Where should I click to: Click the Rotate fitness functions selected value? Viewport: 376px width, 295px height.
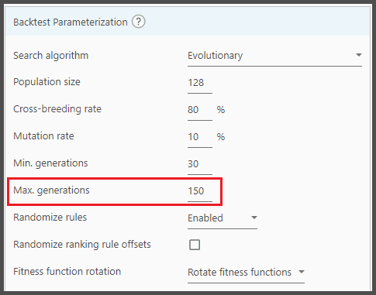pyautogui.click(x=240, y=273)
